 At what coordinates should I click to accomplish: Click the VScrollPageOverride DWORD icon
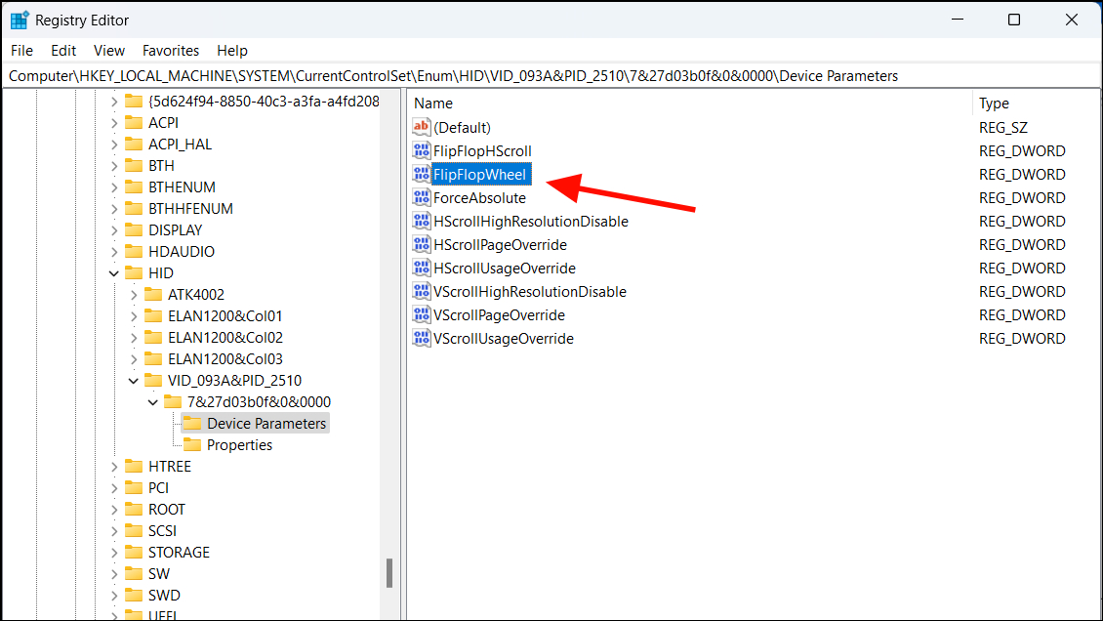point(421,314)
